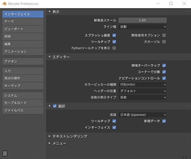Viewport: 191px width, 159px height.
Task: Toggle the ツールチップ checkbox in 表示 panel
Action: click(x=114, y=42)
